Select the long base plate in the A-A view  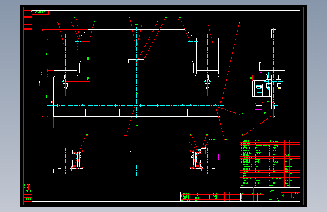[137, 171]
